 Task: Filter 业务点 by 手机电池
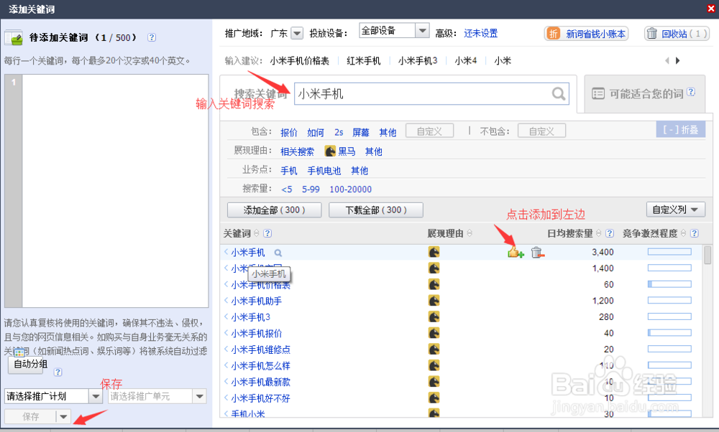point(324,171)
